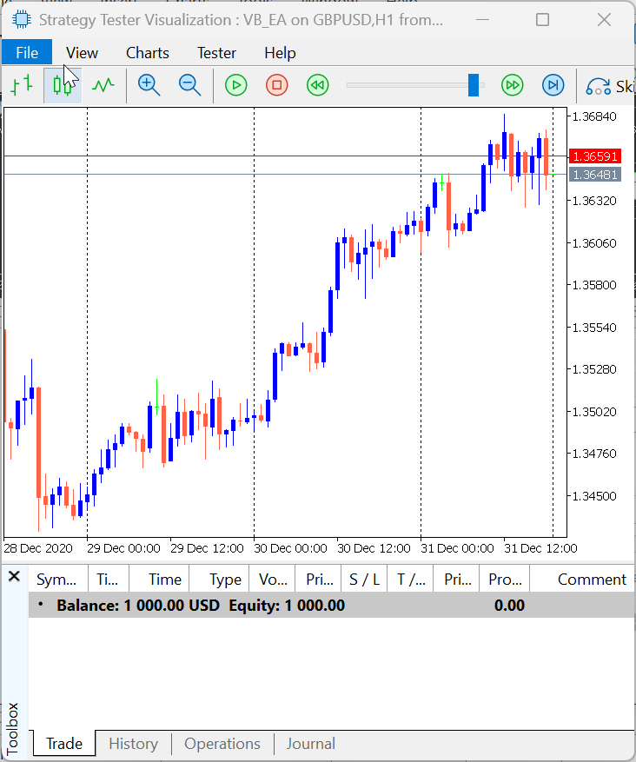Switch to the Trade tab

click(64, 744)
